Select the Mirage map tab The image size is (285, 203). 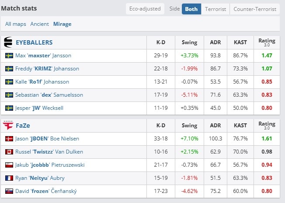pyautogui.click(x=63, y=24)
